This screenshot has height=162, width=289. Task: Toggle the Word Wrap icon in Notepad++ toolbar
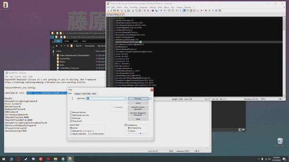[x=177, y=10]
